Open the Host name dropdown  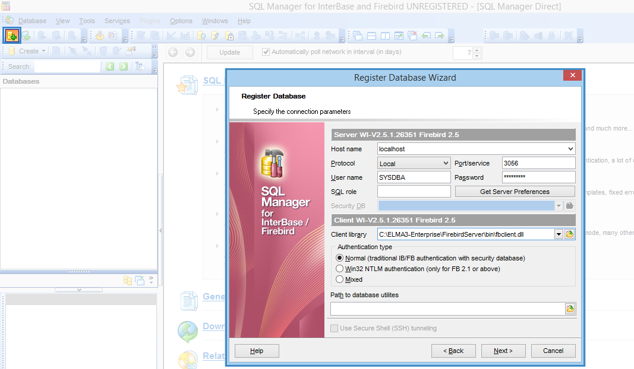(x=570, y=149)
